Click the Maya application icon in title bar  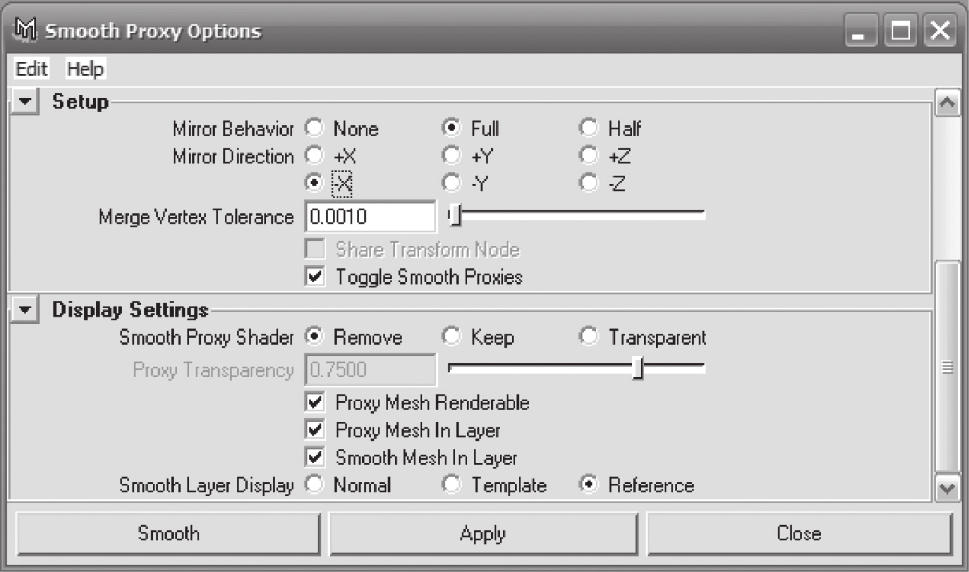click(x=26, y=29)
